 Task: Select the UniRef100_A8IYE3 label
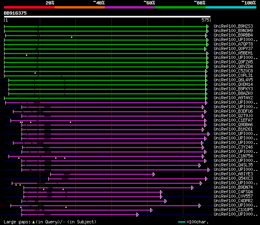pos(233,174)
